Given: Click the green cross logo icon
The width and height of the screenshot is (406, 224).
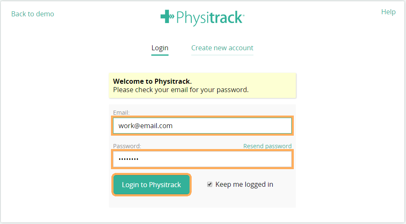Looking at the screenshot, I should pos(165,16).
